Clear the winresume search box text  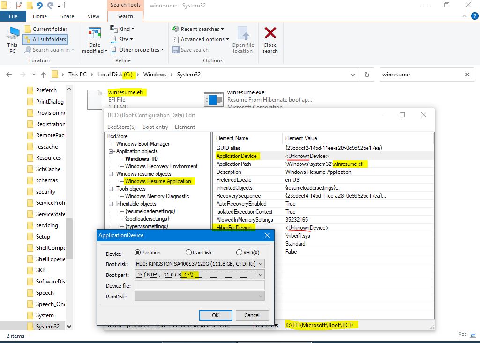click(x=467, y=75)
